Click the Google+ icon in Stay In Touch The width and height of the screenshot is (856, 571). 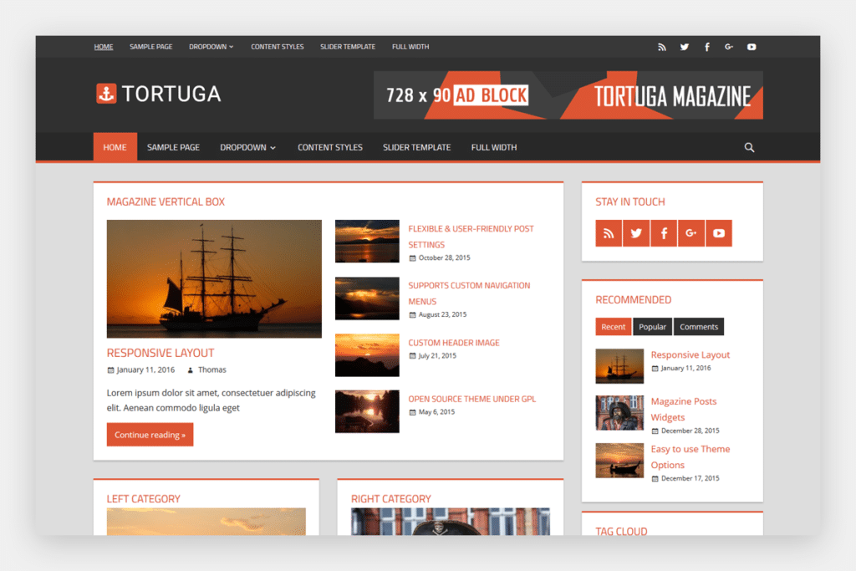(x=691, y=233)
